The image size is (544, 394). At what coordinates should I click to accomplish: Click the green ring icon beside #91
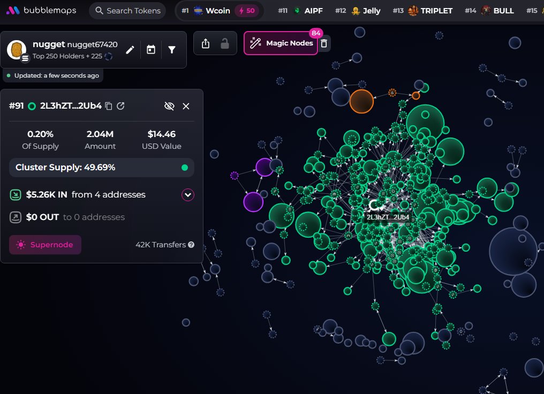click(x=32, y=106)
